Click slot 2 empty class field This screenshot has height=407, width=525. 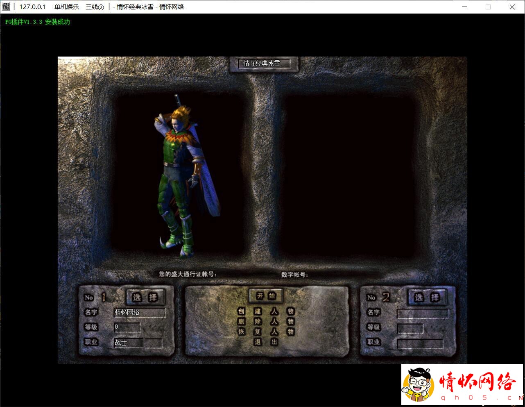pyautogui.click(x=420, y=343)
